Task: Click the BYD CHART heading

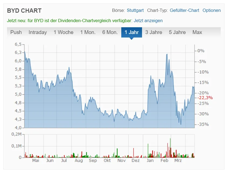Action: point(24,11)
